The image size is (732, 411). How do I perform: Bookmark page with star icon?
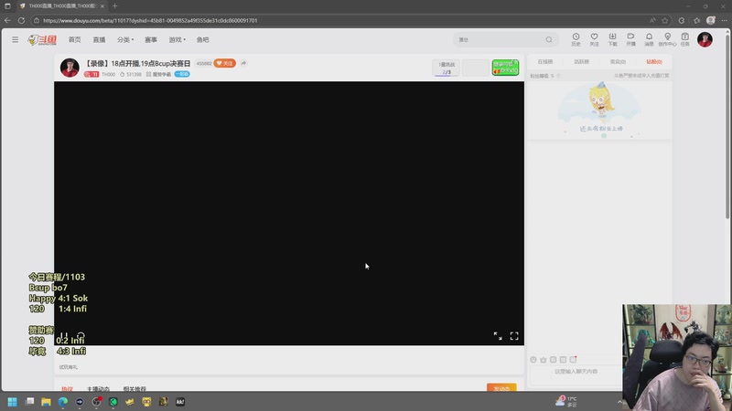point(665,20)
